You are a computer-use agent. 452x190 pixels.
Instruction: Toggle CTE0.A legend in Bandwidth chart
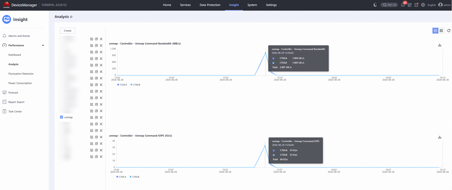tap(122, 85)
